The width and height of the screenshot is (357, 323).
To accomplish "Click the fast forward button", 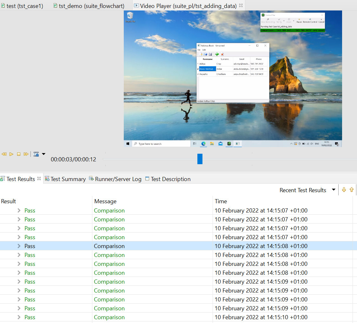I will coord(26,154).
